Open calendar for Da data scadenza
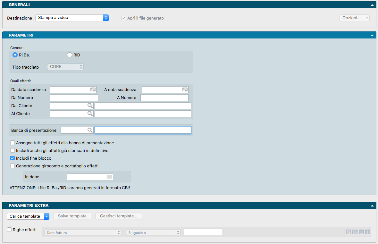The height and width of the screenshot is (244, 378). [x=93, y=90]
